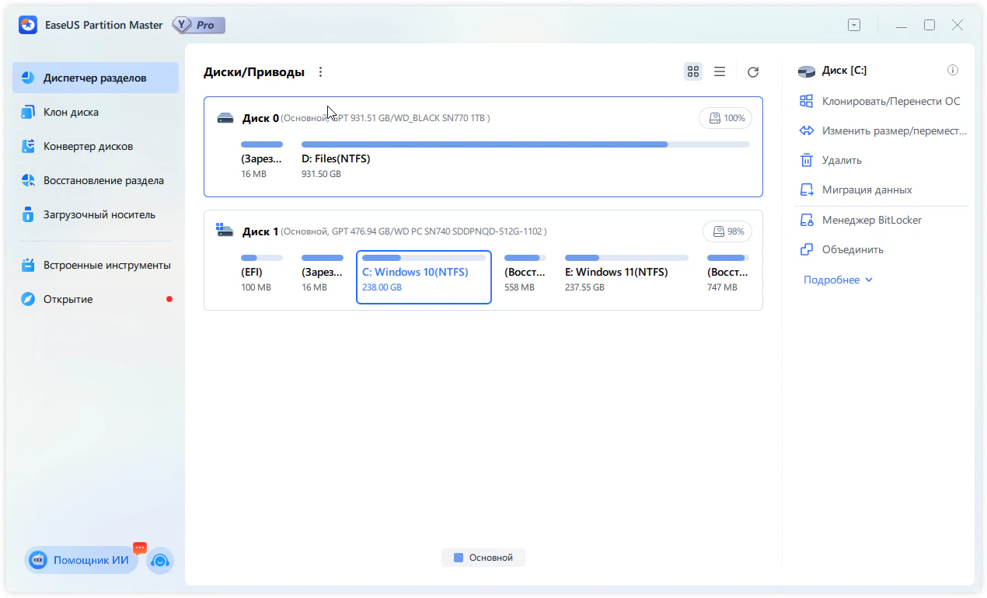Click the support headset icon
The width and height of the screenshot is (987, 598).
pyautogui.click(x=160, y=561)
